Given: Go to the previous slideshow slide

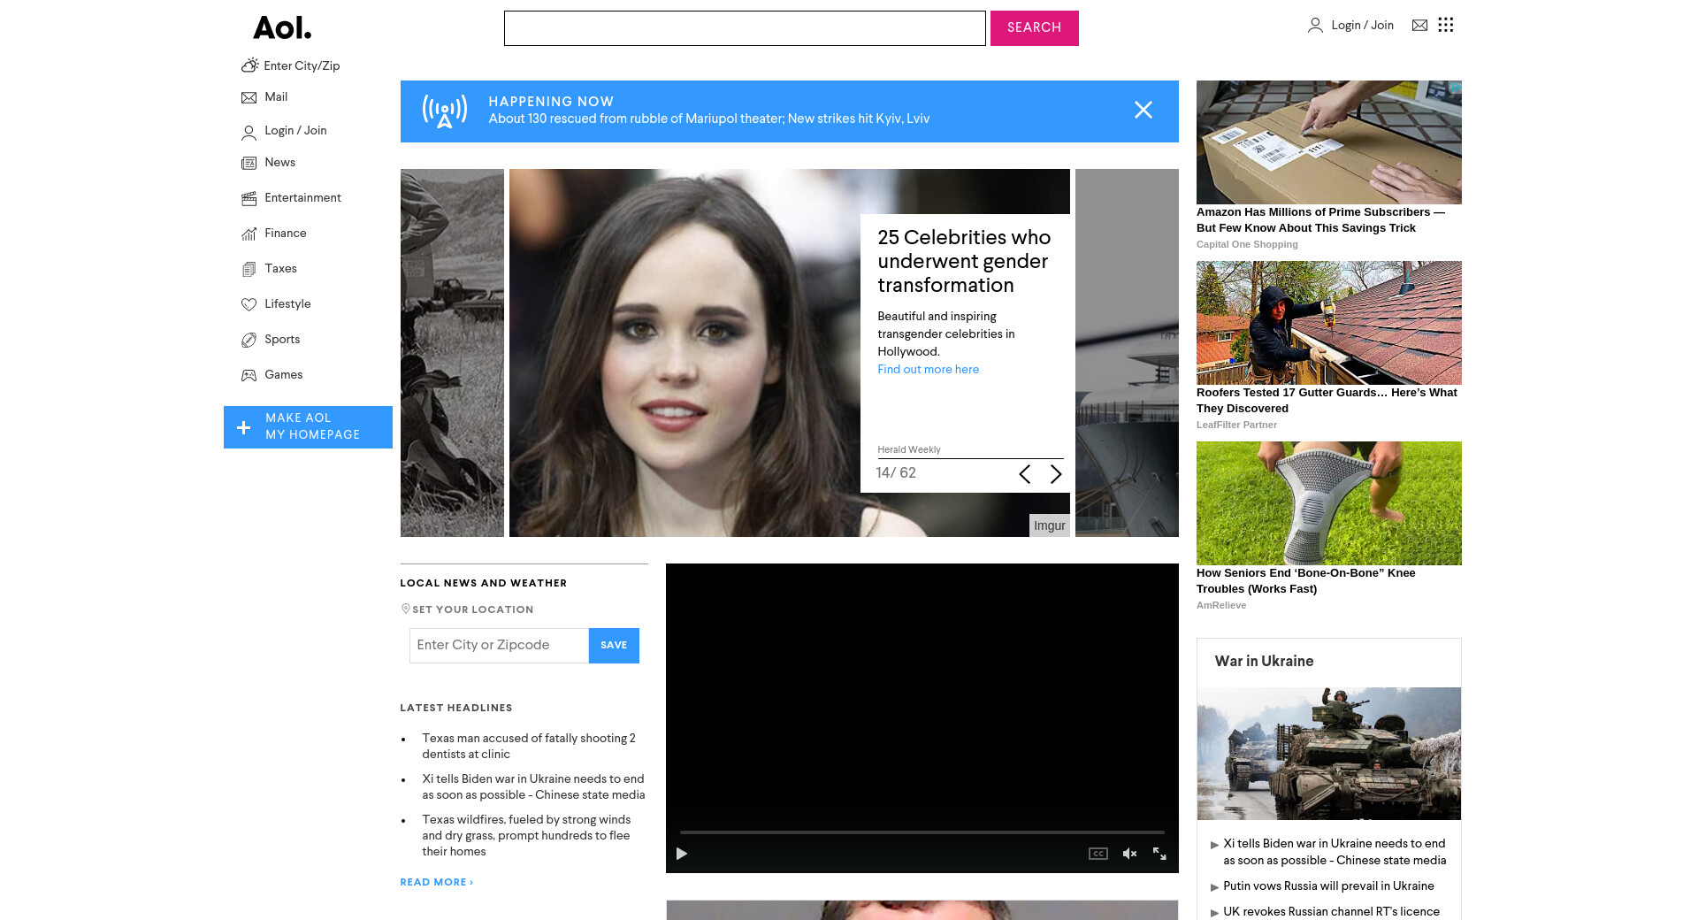Looking at the screenshot, I should [x=1024, y=474].
